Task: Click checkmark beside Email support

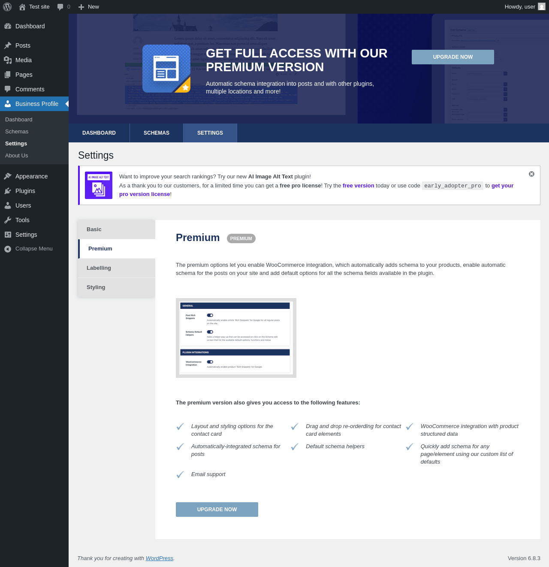Action: click(180, 474)
